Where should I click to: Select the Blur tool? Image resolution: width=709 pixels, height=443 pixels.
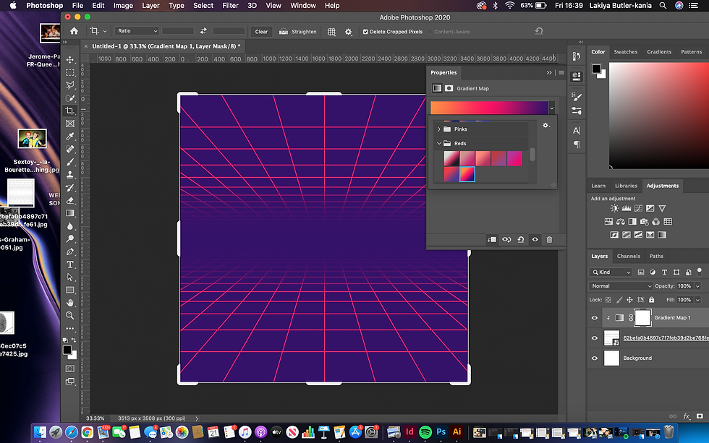coord(70,225)
